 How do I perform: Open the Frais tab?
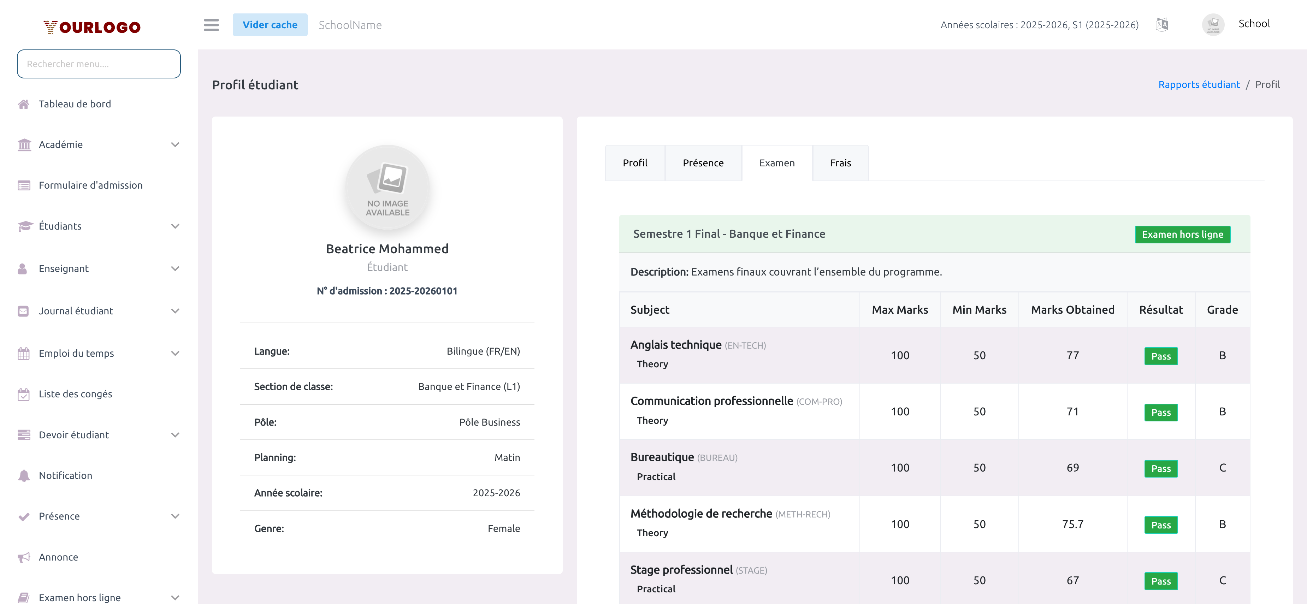840,163
